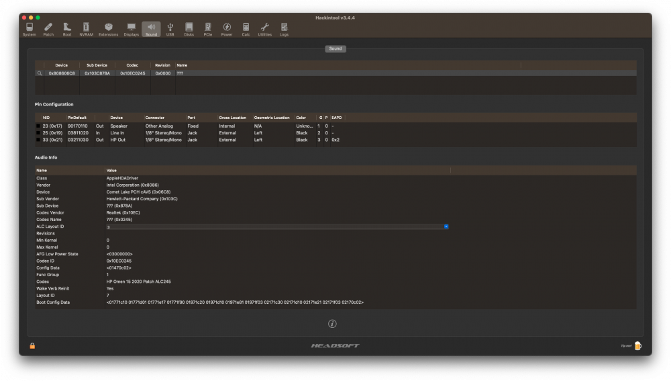Select PinDefault value 03211030
This screenshot has height=381, width=671.
point(78,140)
